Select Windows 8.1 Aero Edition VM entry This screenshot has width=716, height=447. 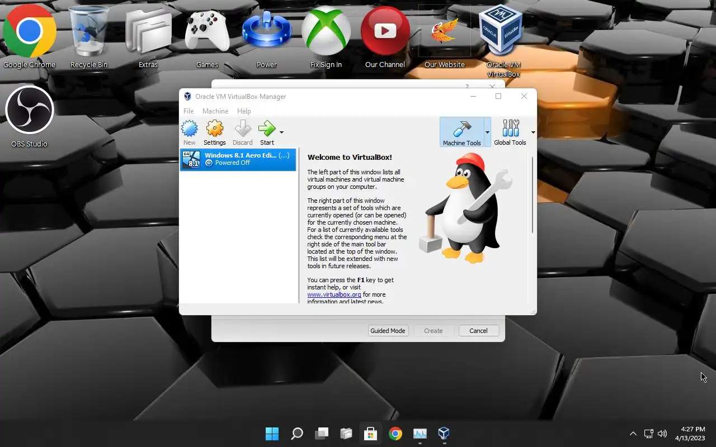point(238,159)
